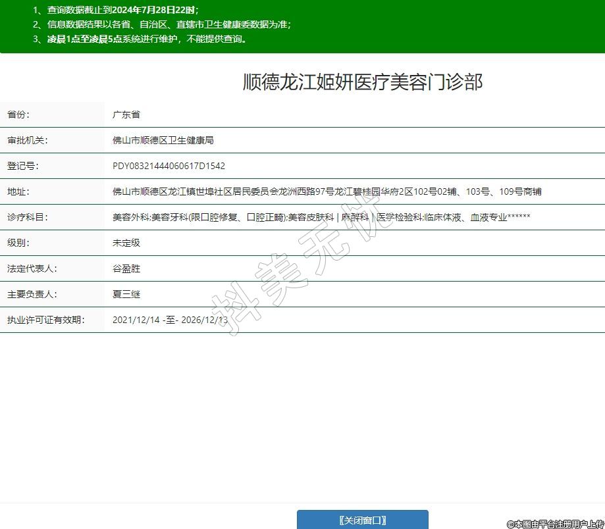Click the 诊疗科目 value starting with 美容外科
The height and width of the screenshot is (529, 605).
pos(321,217)
